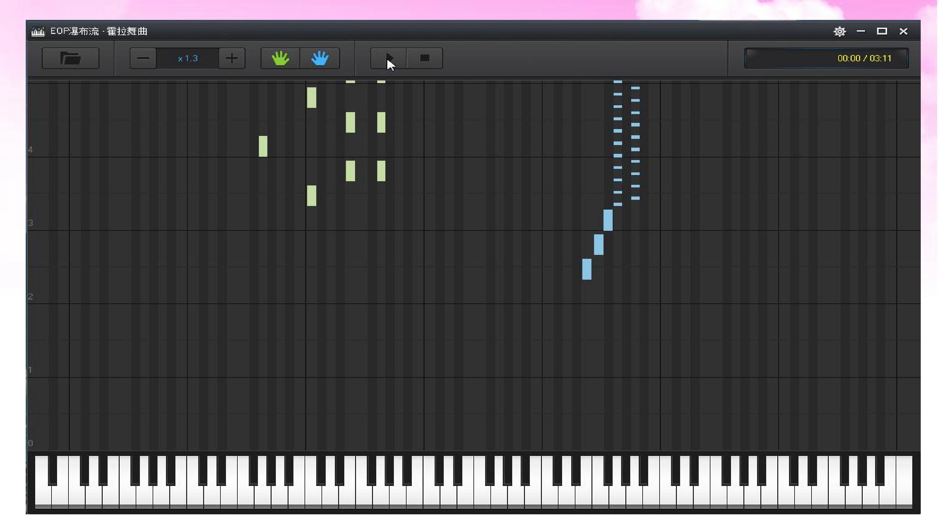This screenshot has height=528, width=939.
Task: Close the EOP waterfall window
Action: pyautogui.click(x=903, y=31)
